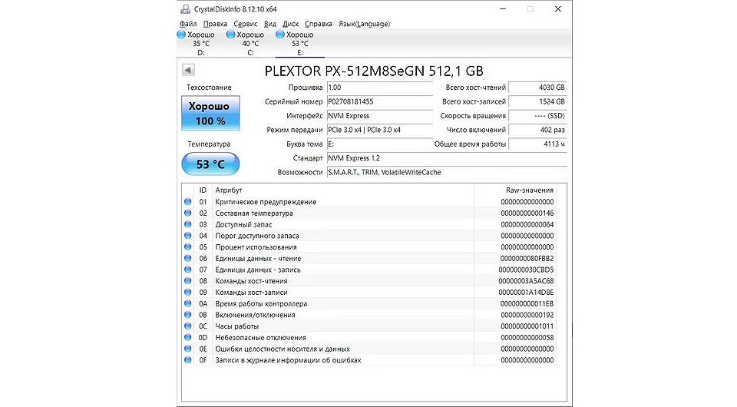Open the Вид menu
This screenshot has width=737, height=407.
269,24
